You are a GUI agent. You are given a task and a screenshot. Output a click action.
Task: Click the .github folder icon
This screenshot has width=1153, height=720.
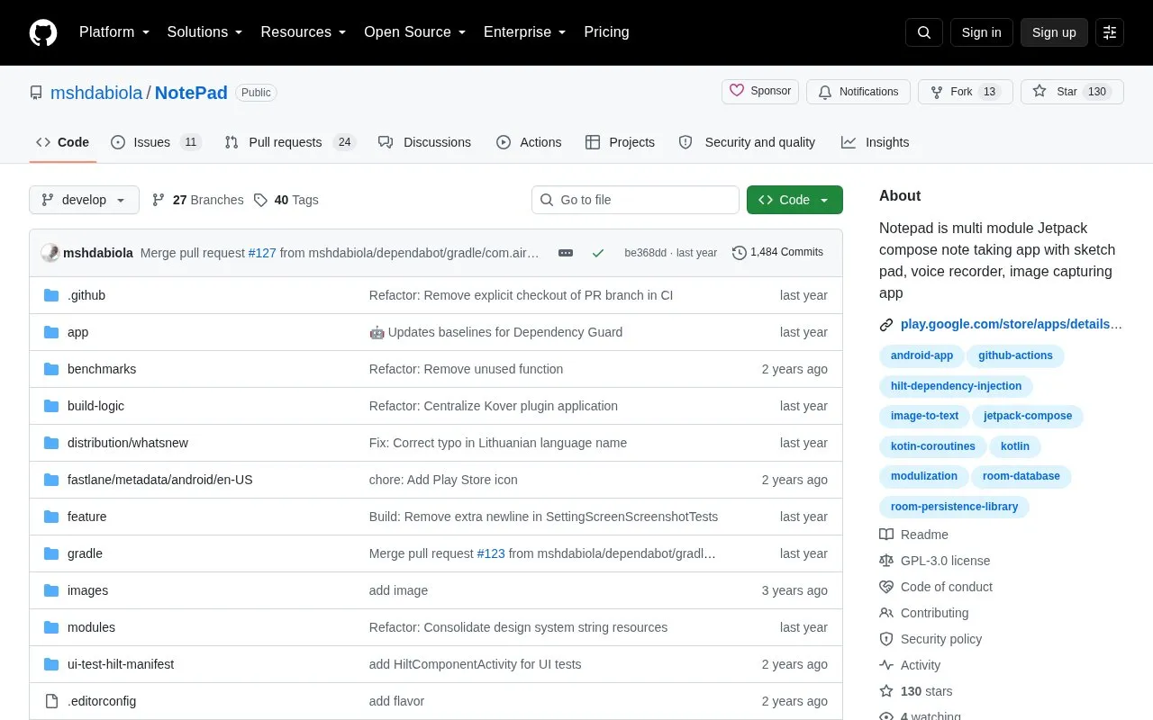pyautogui.click(x=51, y=295)
